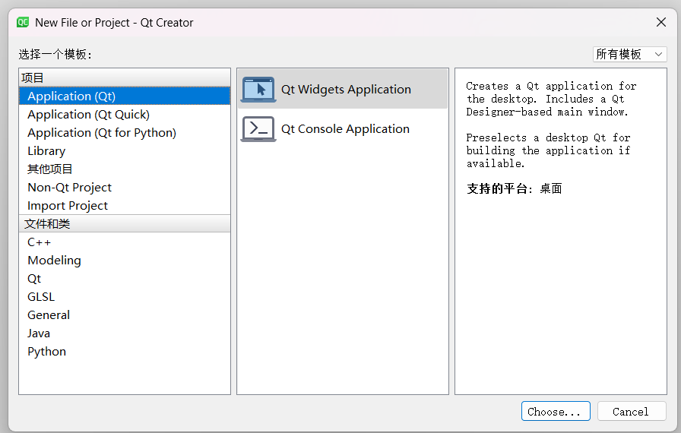Select the Application (Qt) category
681x433 pixels.
point(125,96)
